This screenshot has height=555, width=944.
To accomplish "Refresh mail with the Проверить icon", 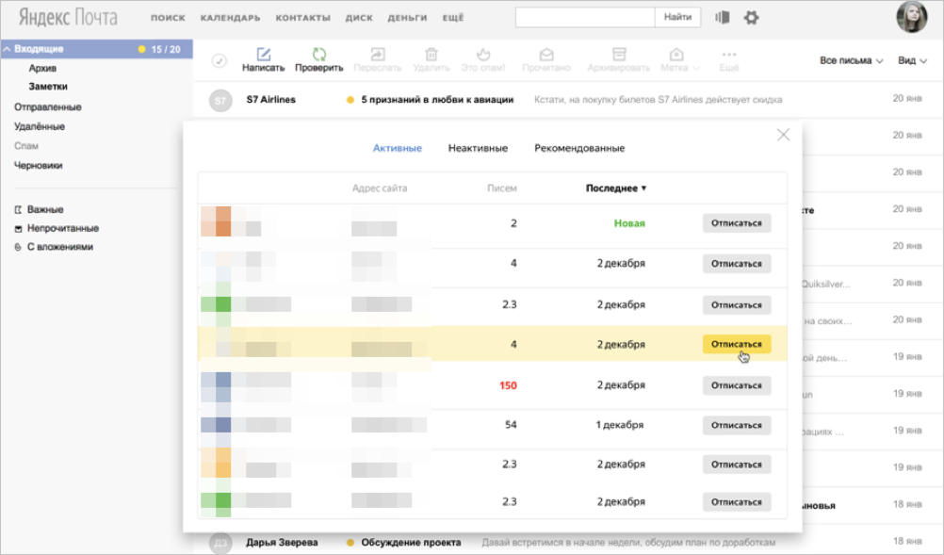I will point(319,54).
